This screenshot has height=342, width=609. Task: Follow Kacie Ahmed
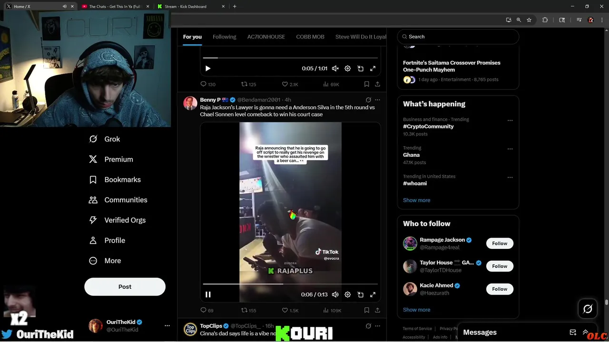500,289
